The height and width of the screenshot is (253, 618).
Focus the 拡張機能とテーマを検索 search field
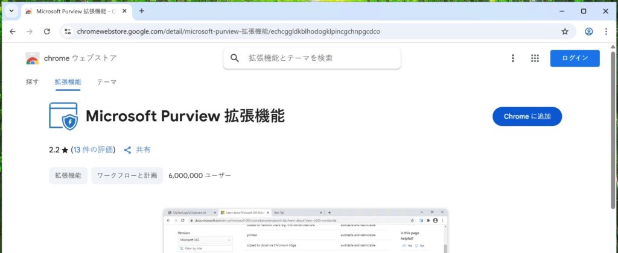point(312,58)
